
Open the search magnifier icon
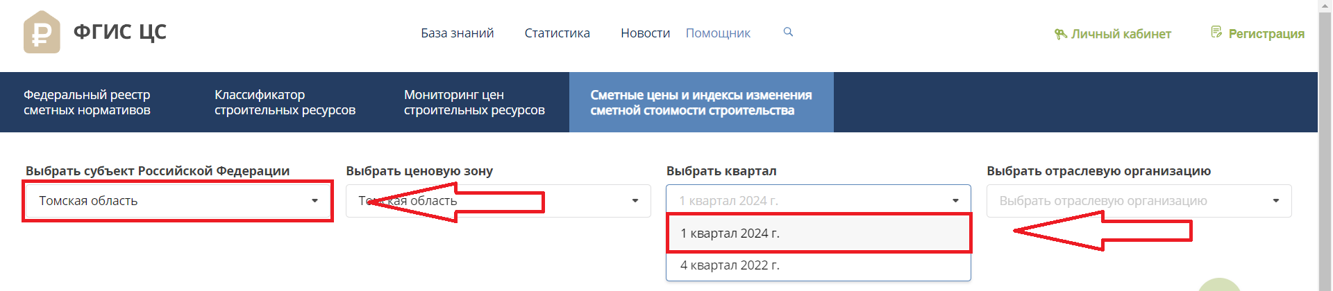pos(788,32)
